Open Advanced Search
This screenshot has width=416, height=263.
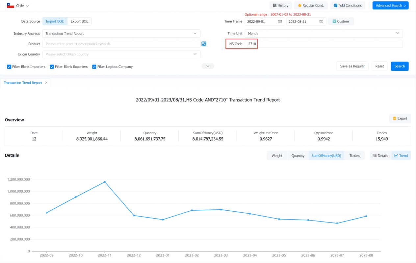pos(390,5)
